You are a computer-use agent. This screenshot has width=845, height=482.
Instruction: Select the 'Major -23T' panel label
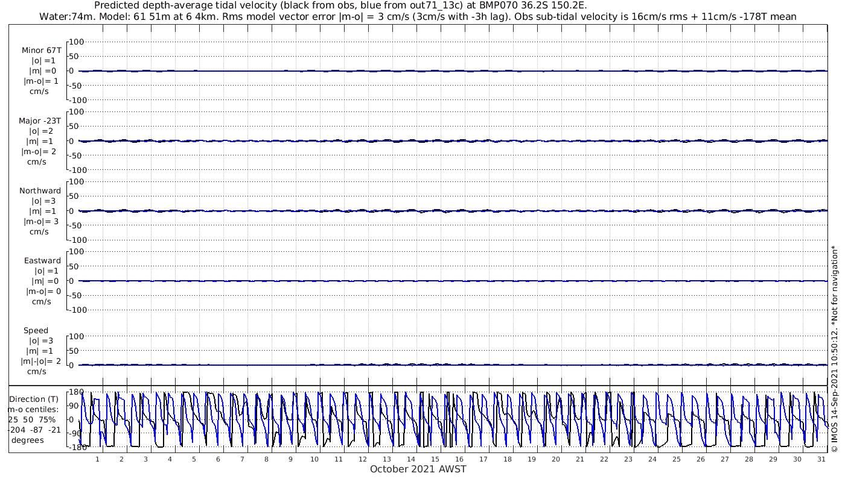[40, 121]
